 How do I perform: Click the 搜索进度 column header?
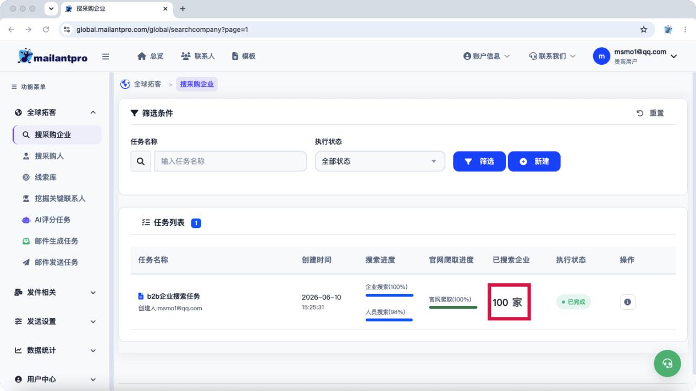click(380, 260)
